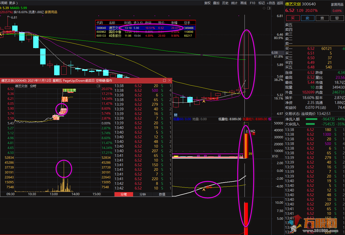The height and width of the screenshot is (235, 345).
Task: Open the 复权 adjustment option
Action: [x=207, y=3]
